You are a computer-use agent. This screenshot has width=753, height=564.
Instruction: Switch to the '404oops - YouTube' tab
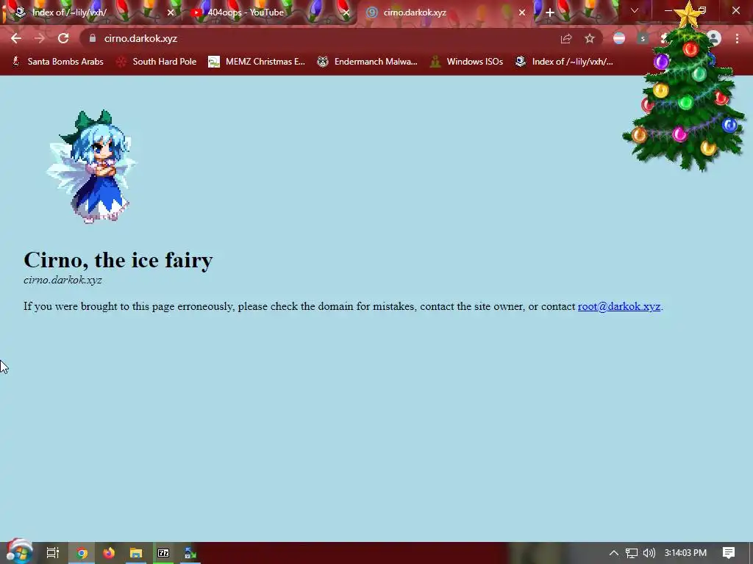[x=269, y=12]
